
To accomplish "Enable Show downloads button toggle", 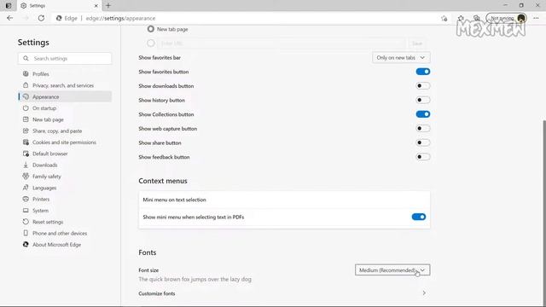I will pyautogui.click(x=423, y=85).
